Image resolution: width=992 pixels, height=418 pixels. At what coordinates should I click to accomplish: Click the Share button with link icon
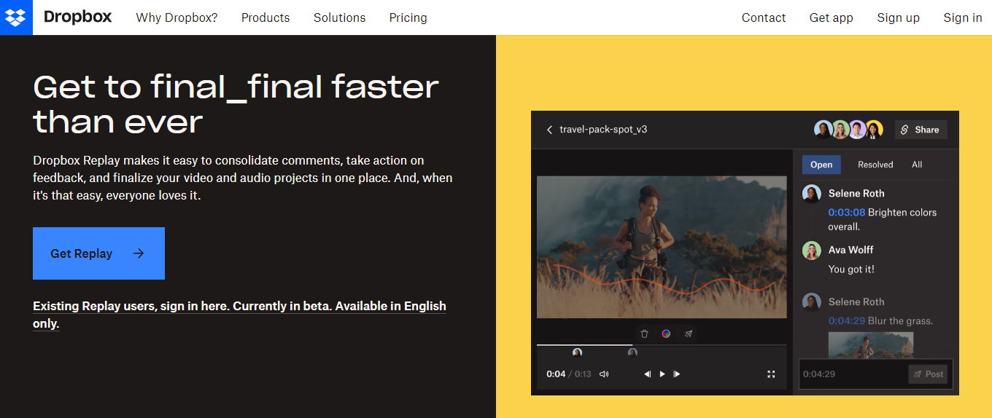point(921,130)
